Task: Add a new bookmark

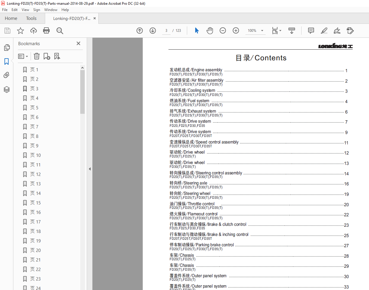Action: (47, 56)
